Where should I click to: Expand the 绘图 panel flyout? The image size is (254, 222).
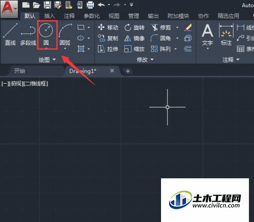(x=47, y=59)
